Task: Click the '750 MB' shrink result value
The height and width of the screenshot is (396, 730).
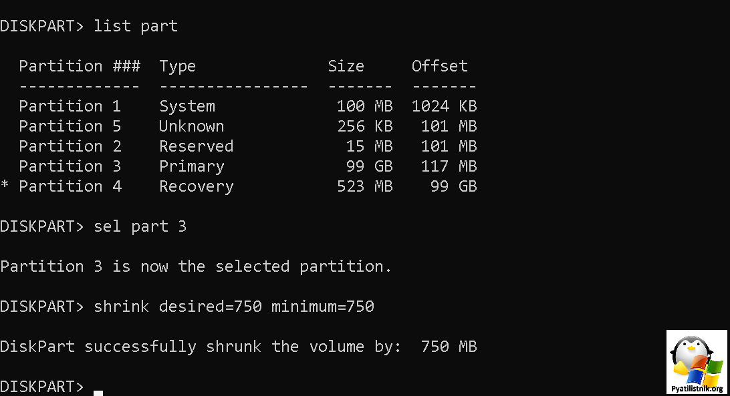Action: pos(449,347)
